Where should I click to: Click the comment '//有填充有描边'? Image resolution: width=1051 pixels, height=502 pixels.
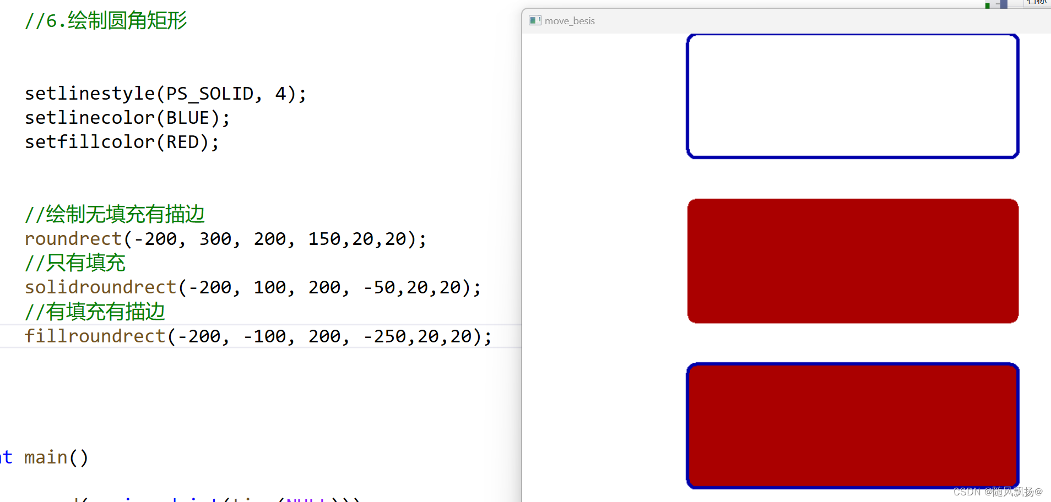pos(95,312)
